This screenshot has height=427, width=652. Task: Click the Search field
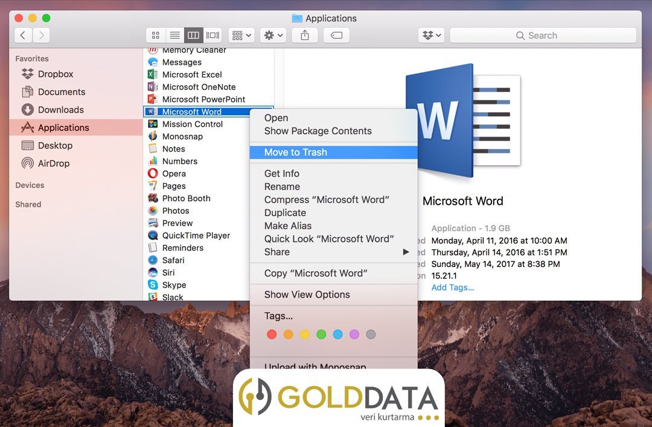543,36
